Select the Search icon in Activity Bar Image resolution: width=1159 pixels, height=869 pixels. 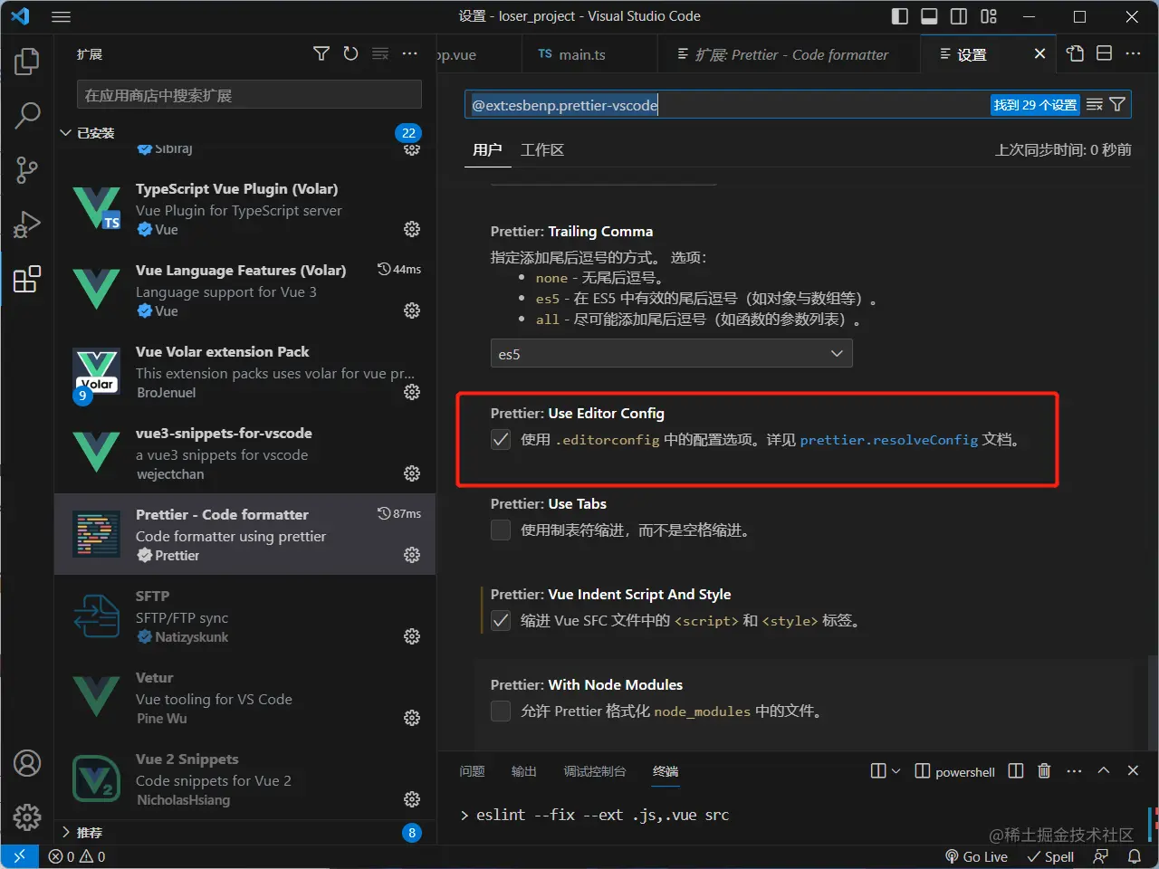point(27,116)
